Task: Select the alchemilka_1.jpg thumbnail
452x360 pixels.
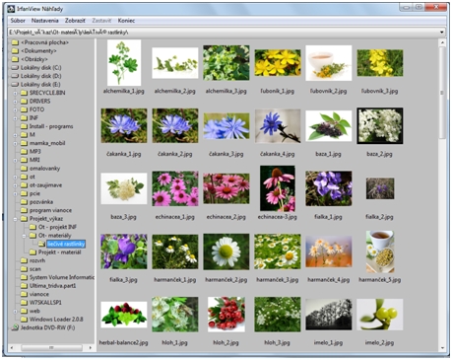Action: [x=124, y=63]
